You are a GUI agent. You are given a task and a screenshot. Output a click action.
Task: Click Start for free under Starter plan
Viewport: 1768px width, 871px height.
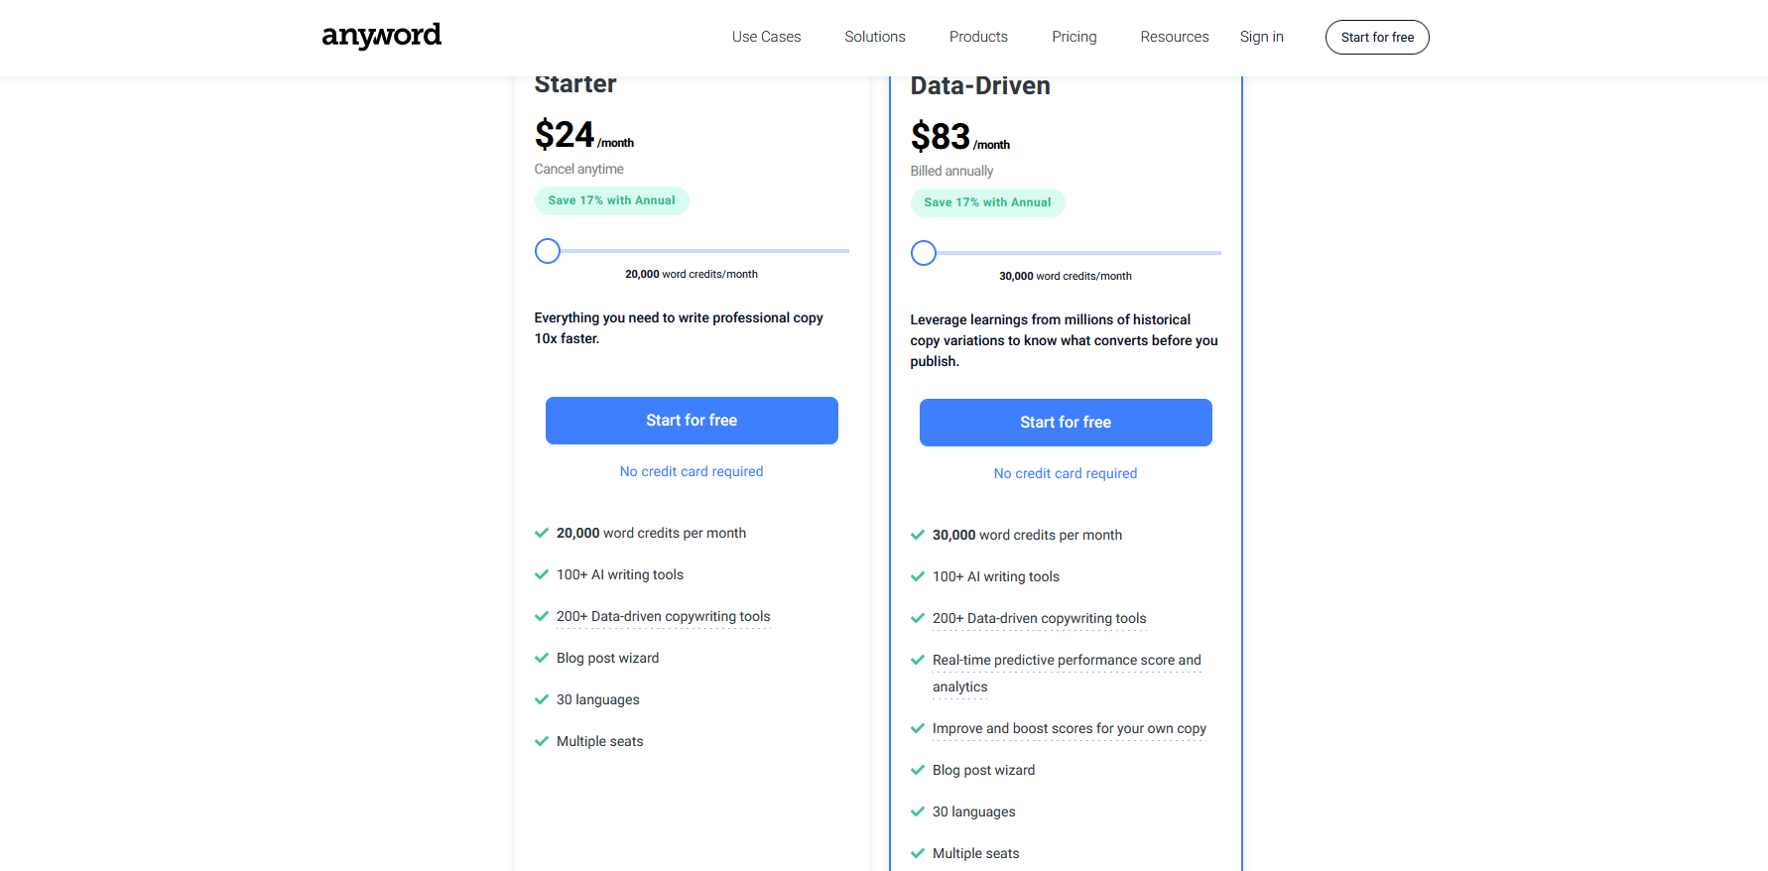692,421
